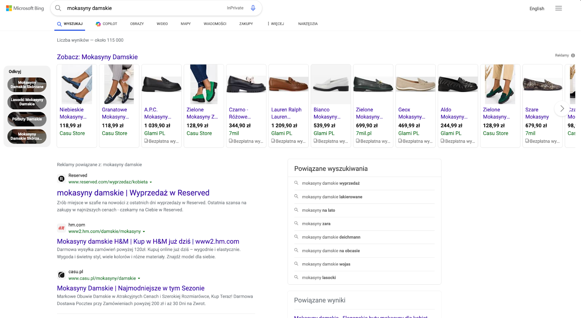Open Bianco Mokasyny product image

pos(331,84)
